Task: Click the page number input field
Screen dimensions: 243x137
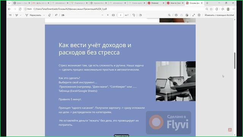Action: (x=121, y=15)
